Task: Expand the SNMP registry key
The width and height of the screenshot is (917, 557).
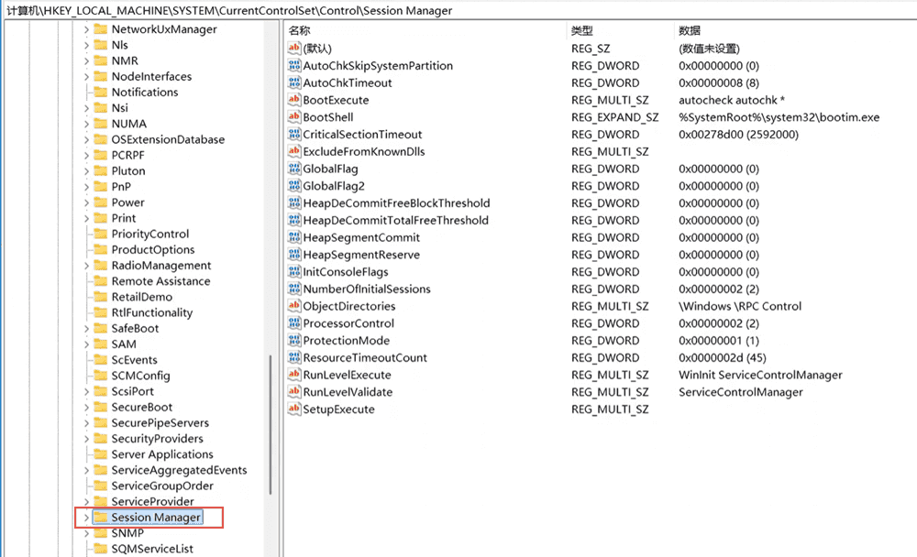Action: (x=86, y=533)
